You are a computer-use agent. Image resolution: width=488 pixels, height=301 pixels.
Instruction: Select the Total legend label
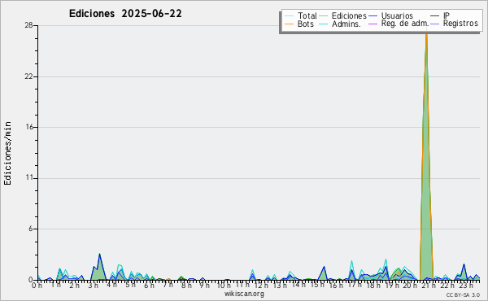click(x=307, y=15)
